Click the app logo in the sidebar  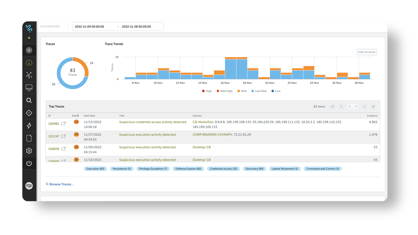tap(29, 28)
